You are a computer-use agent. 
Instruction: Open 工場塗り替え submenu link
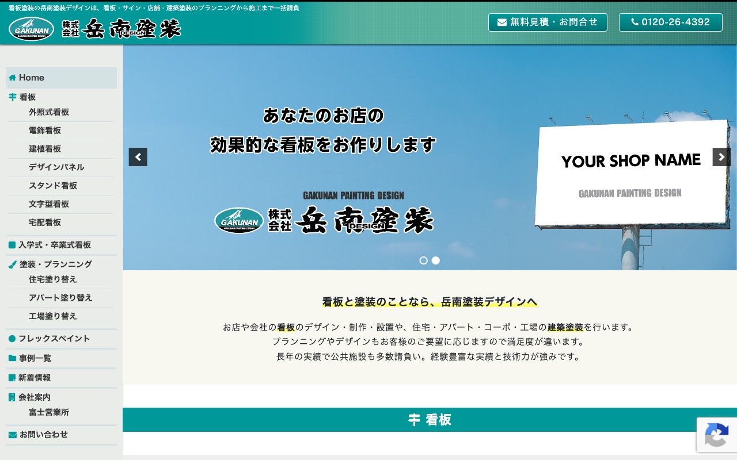pos(53,316)
